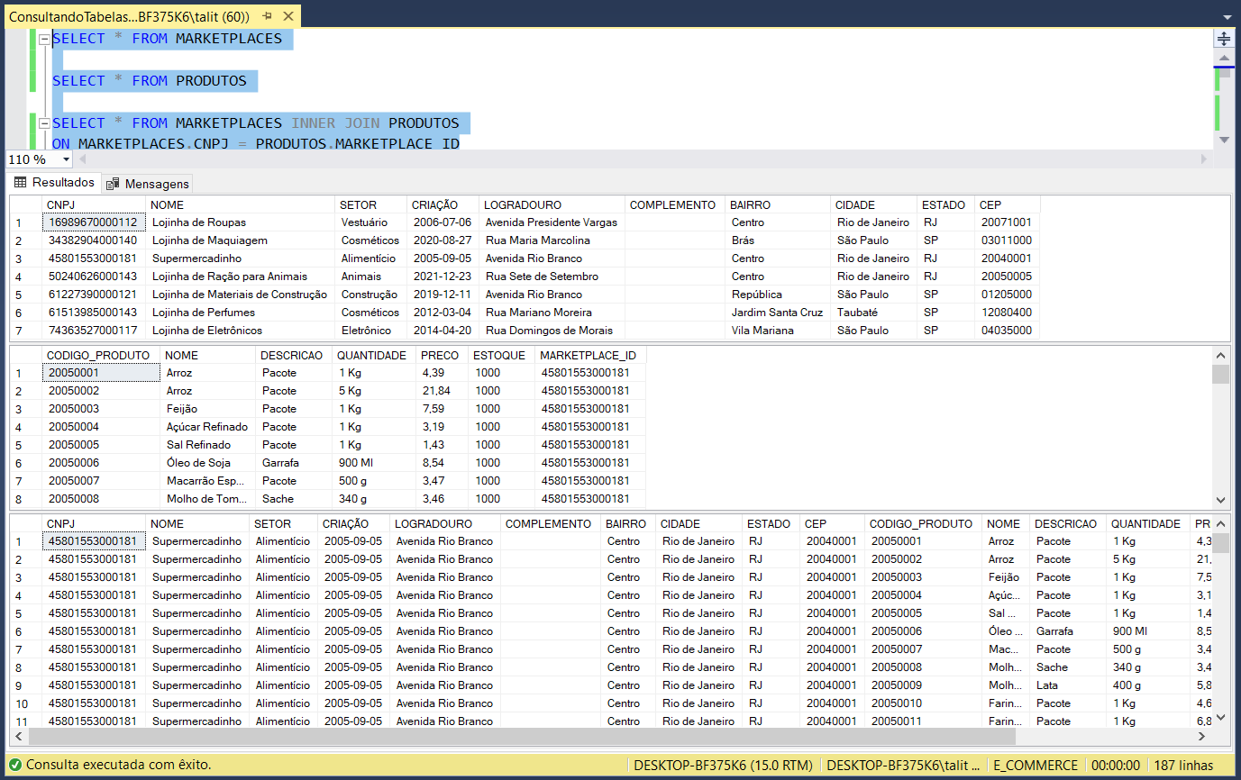
Task: Pin the ConsultandoTabelas query tab
Action: pos(268,16)
